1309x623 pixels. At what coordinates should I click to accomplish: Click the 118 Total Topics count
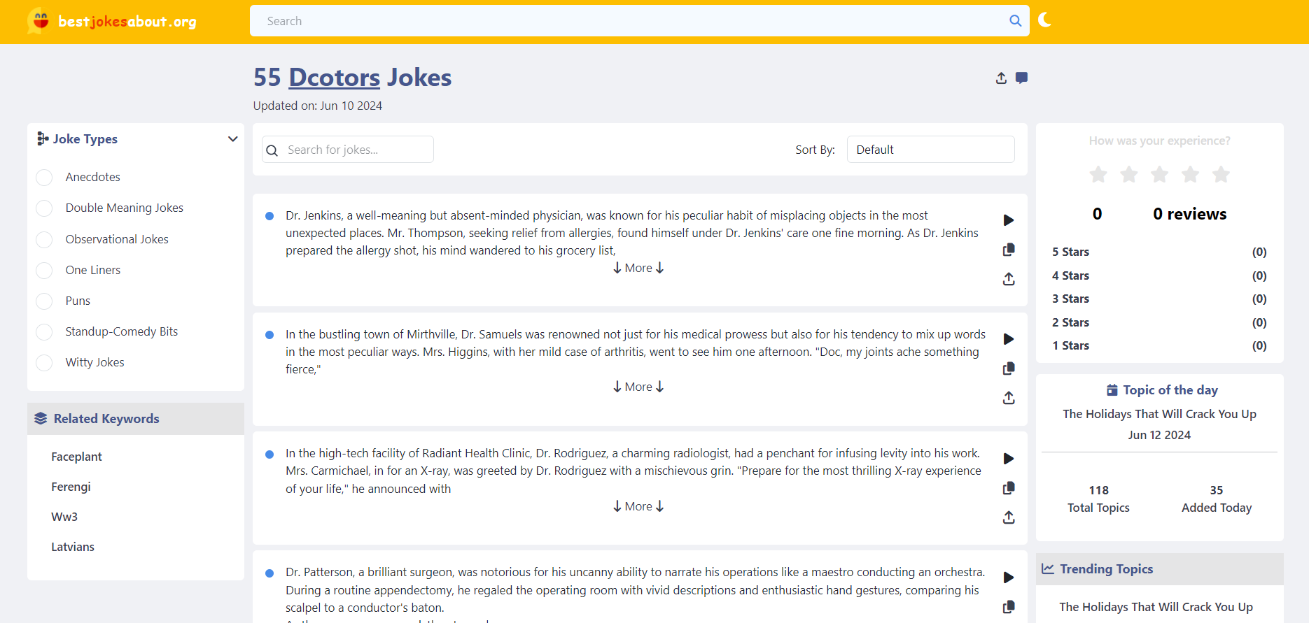1098,499
